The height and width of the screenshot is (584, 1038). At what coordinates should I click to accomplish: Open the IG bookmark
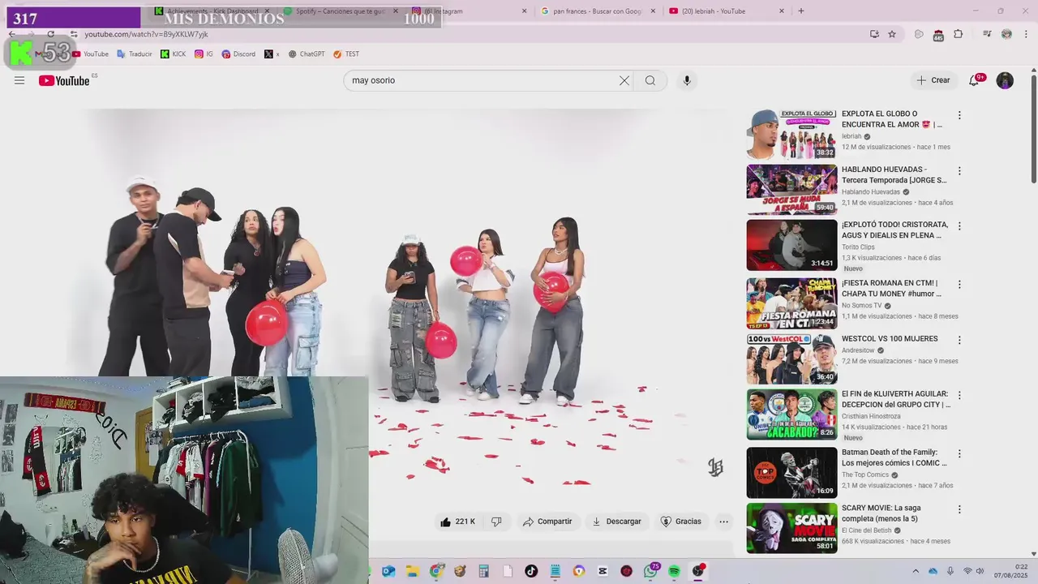204,54
